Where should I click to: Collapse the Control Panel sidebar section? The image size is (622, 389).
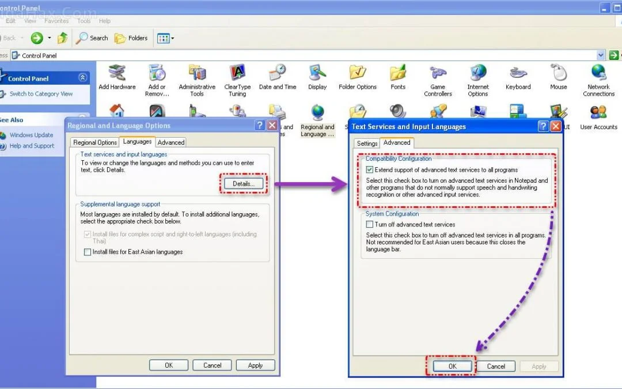pyautogui.click(x=83, y=78)
